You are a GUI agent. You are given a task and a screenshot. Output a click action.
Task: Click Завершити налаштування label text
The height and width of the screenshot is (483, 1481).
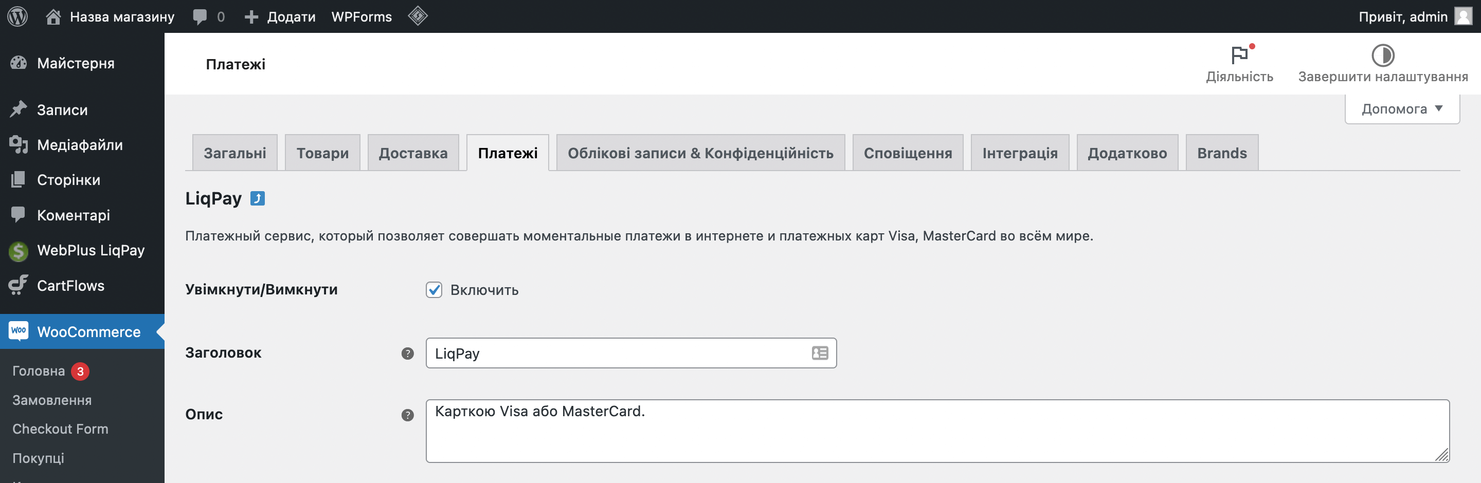click(1383, 77)
